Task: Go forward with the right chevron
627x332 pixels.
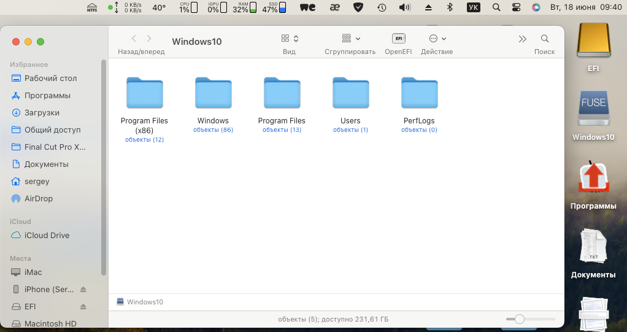Action: click(148, 39)
